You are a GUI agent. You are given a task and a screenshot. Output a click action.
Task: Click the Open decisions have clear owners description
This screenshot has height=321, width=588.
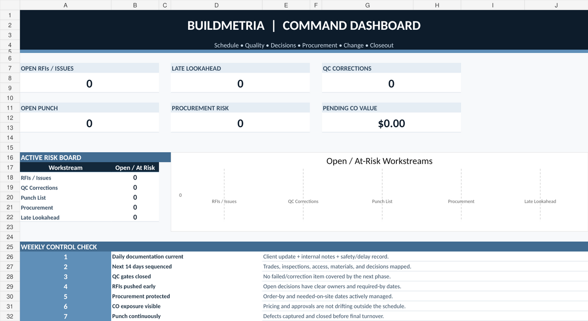[332, 286]
